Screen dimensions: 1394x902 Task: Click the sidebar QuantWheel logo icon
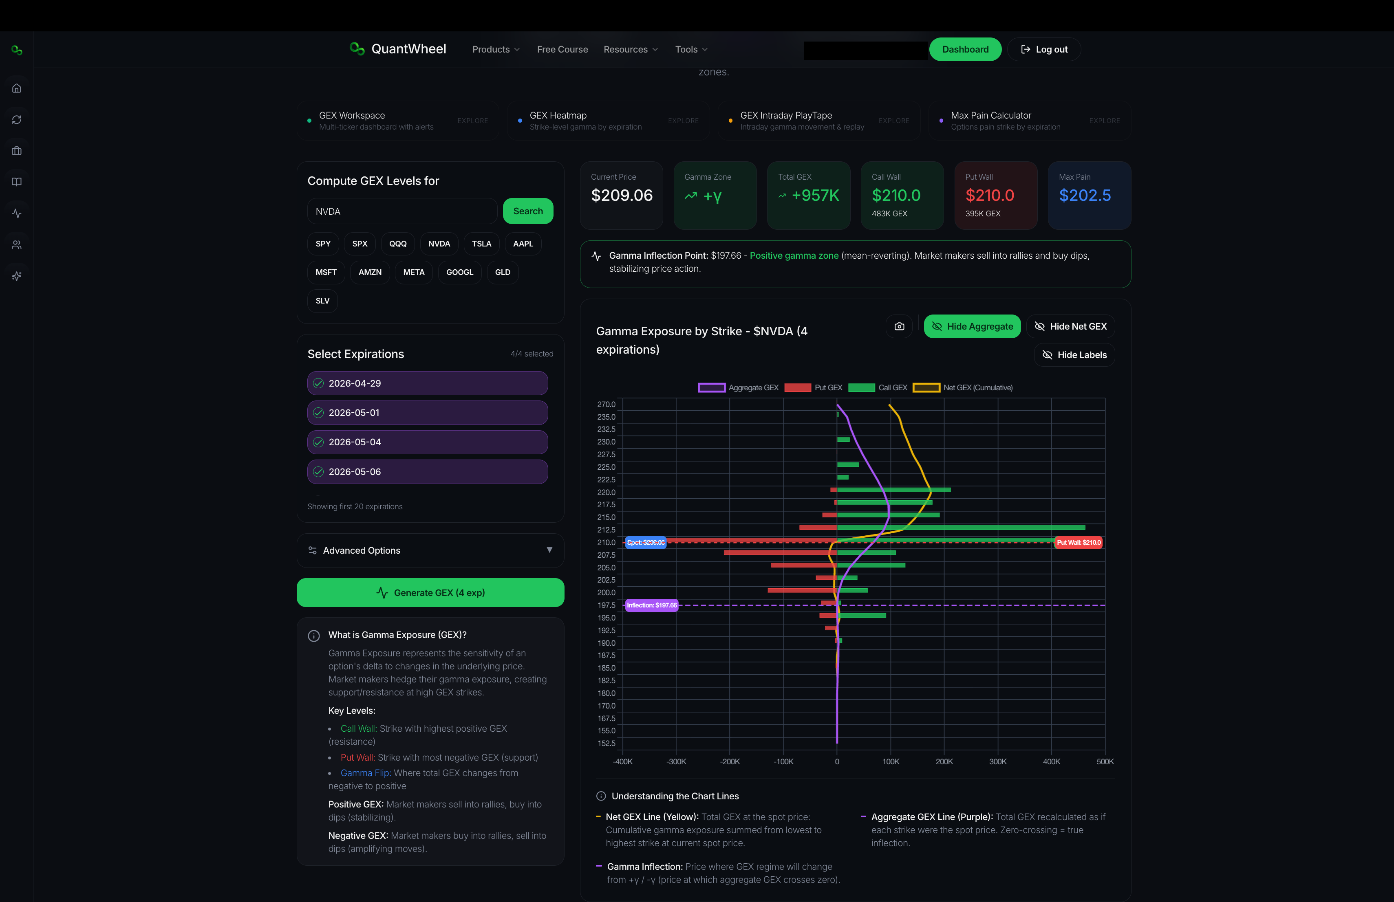[16, 51]
